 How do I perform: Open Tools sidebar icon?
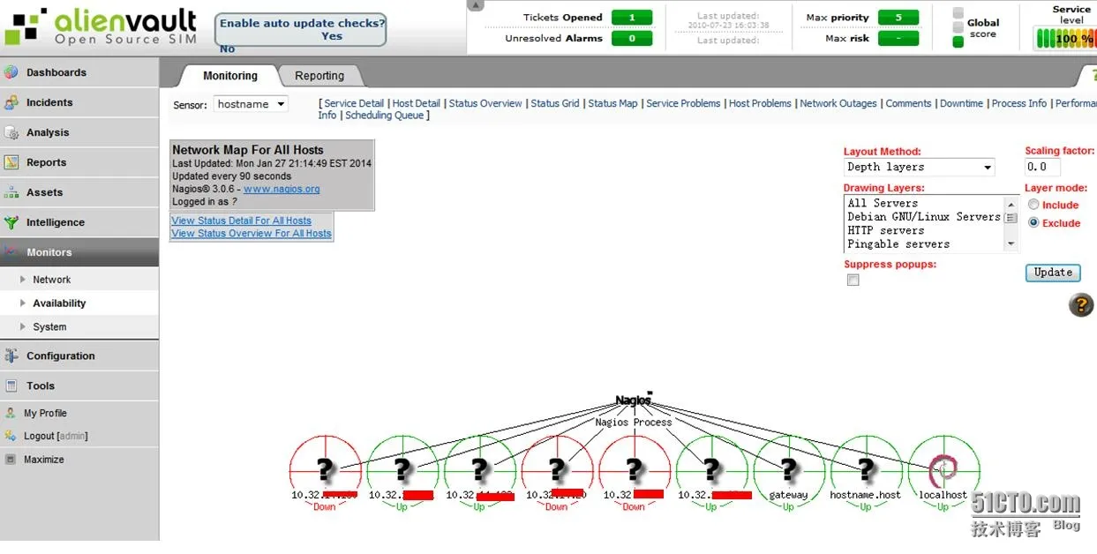point(11,386)
